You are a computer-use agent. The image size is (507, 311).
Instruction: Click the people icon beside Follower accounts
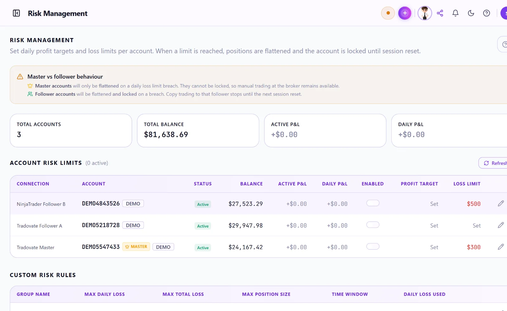(x=30, y=94)
